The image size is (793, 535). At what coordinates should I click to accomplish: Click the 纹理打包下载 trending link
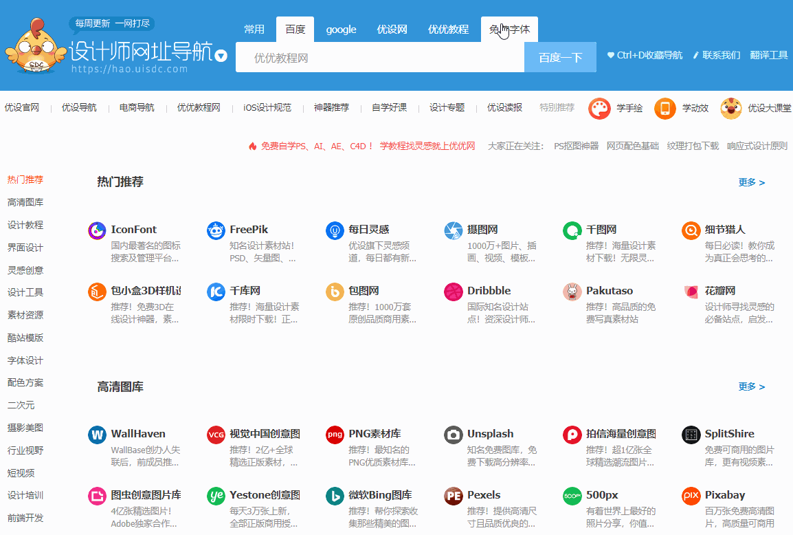point(693,146)
